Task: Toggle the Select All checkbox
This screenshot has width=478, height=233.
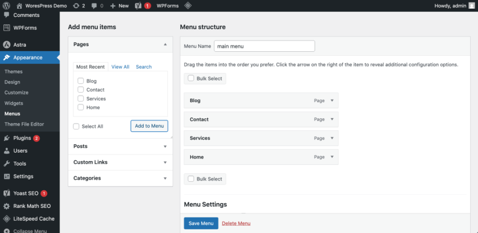Action: [76, 126]
